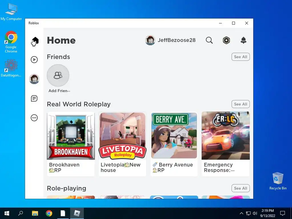Open the Recycle Bin desktop icon
Screen dimensions: 292x219
[278, 181]
